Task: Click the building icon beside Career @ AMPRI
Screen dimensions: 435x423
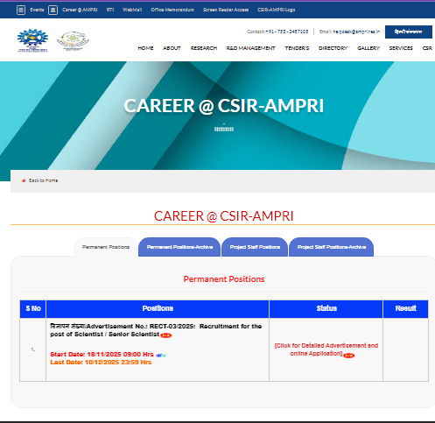Action: (x=53, y=10)
